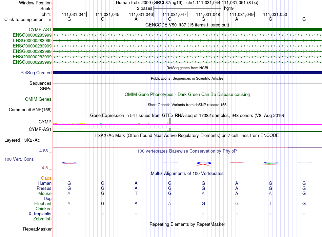Click the orange Gaps label
The height and width of the screenshot is (237, 322).
(46, 178)
